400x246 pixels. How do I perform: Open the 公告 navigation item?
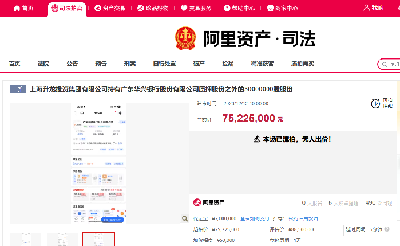pyautogui.click(x=72, y=64)
